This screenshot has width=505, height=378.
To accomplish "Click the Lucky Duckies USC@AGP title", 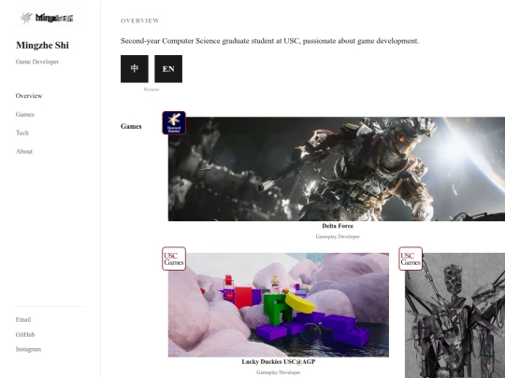I will tap(279, 362).
